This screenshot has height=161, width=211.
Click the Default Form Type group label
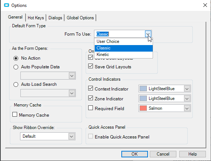29,26
